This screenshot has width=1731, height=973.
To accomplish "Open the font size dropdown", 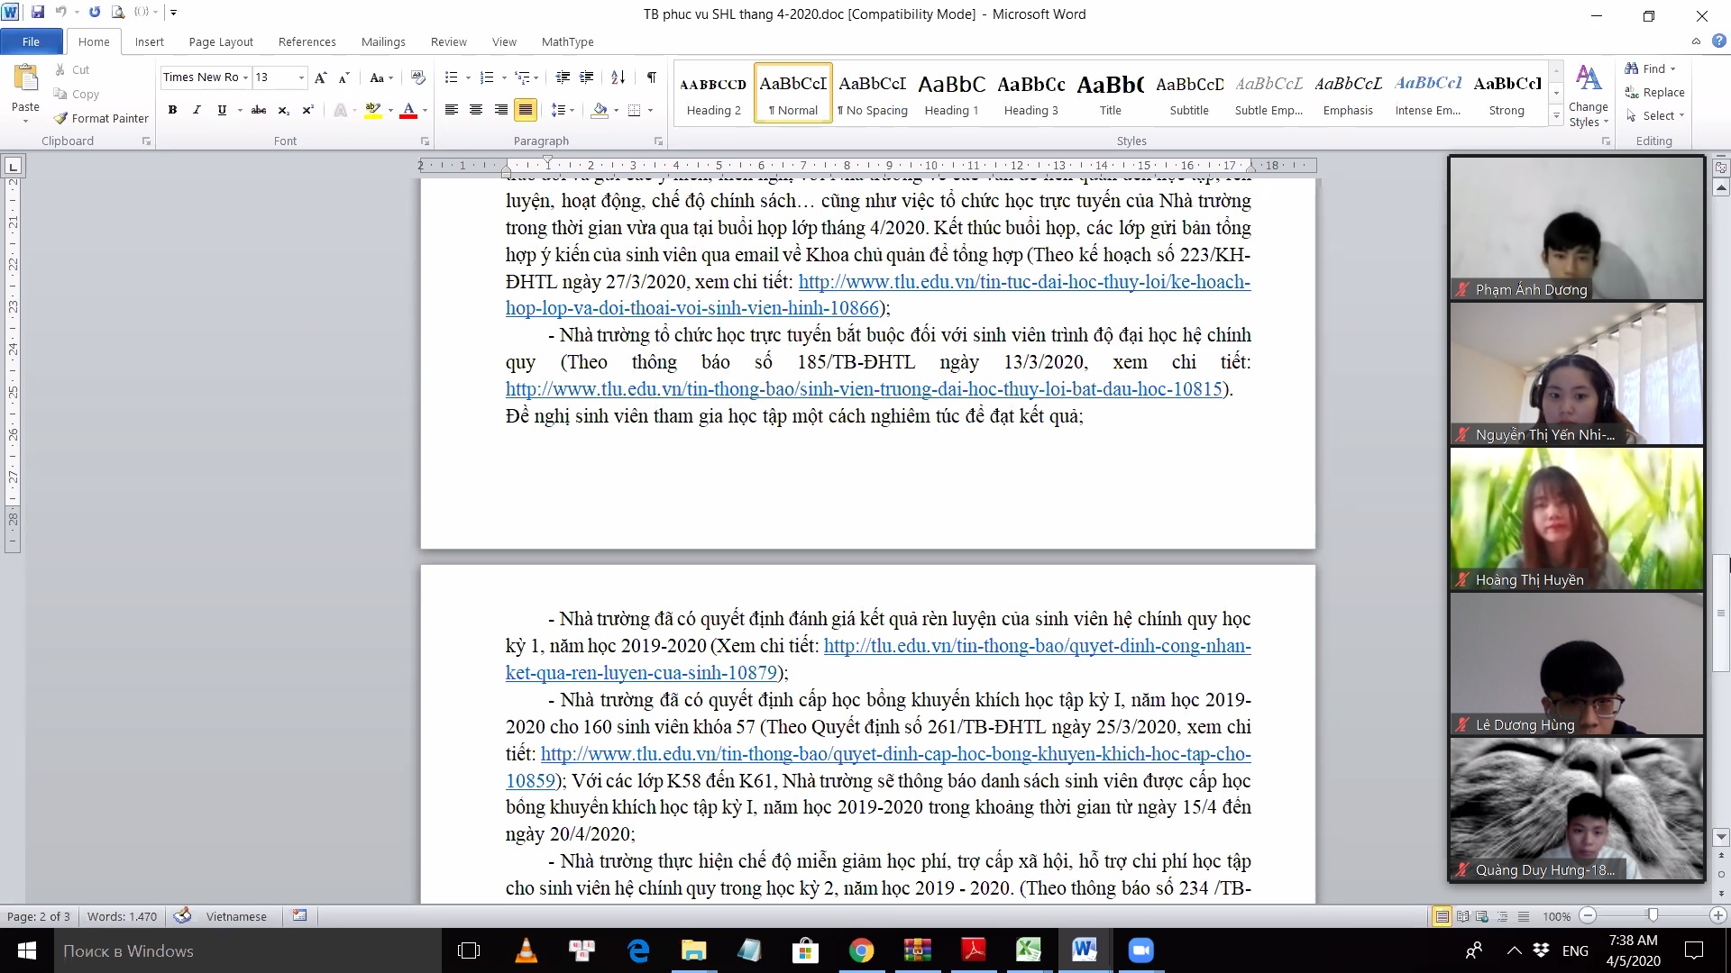I will click(301, 77).
